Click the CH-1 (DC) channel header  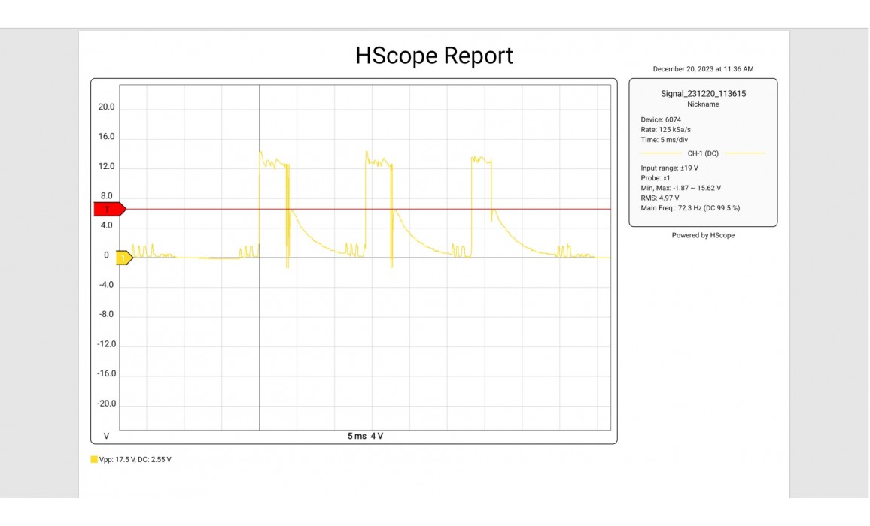pos(703,153)
